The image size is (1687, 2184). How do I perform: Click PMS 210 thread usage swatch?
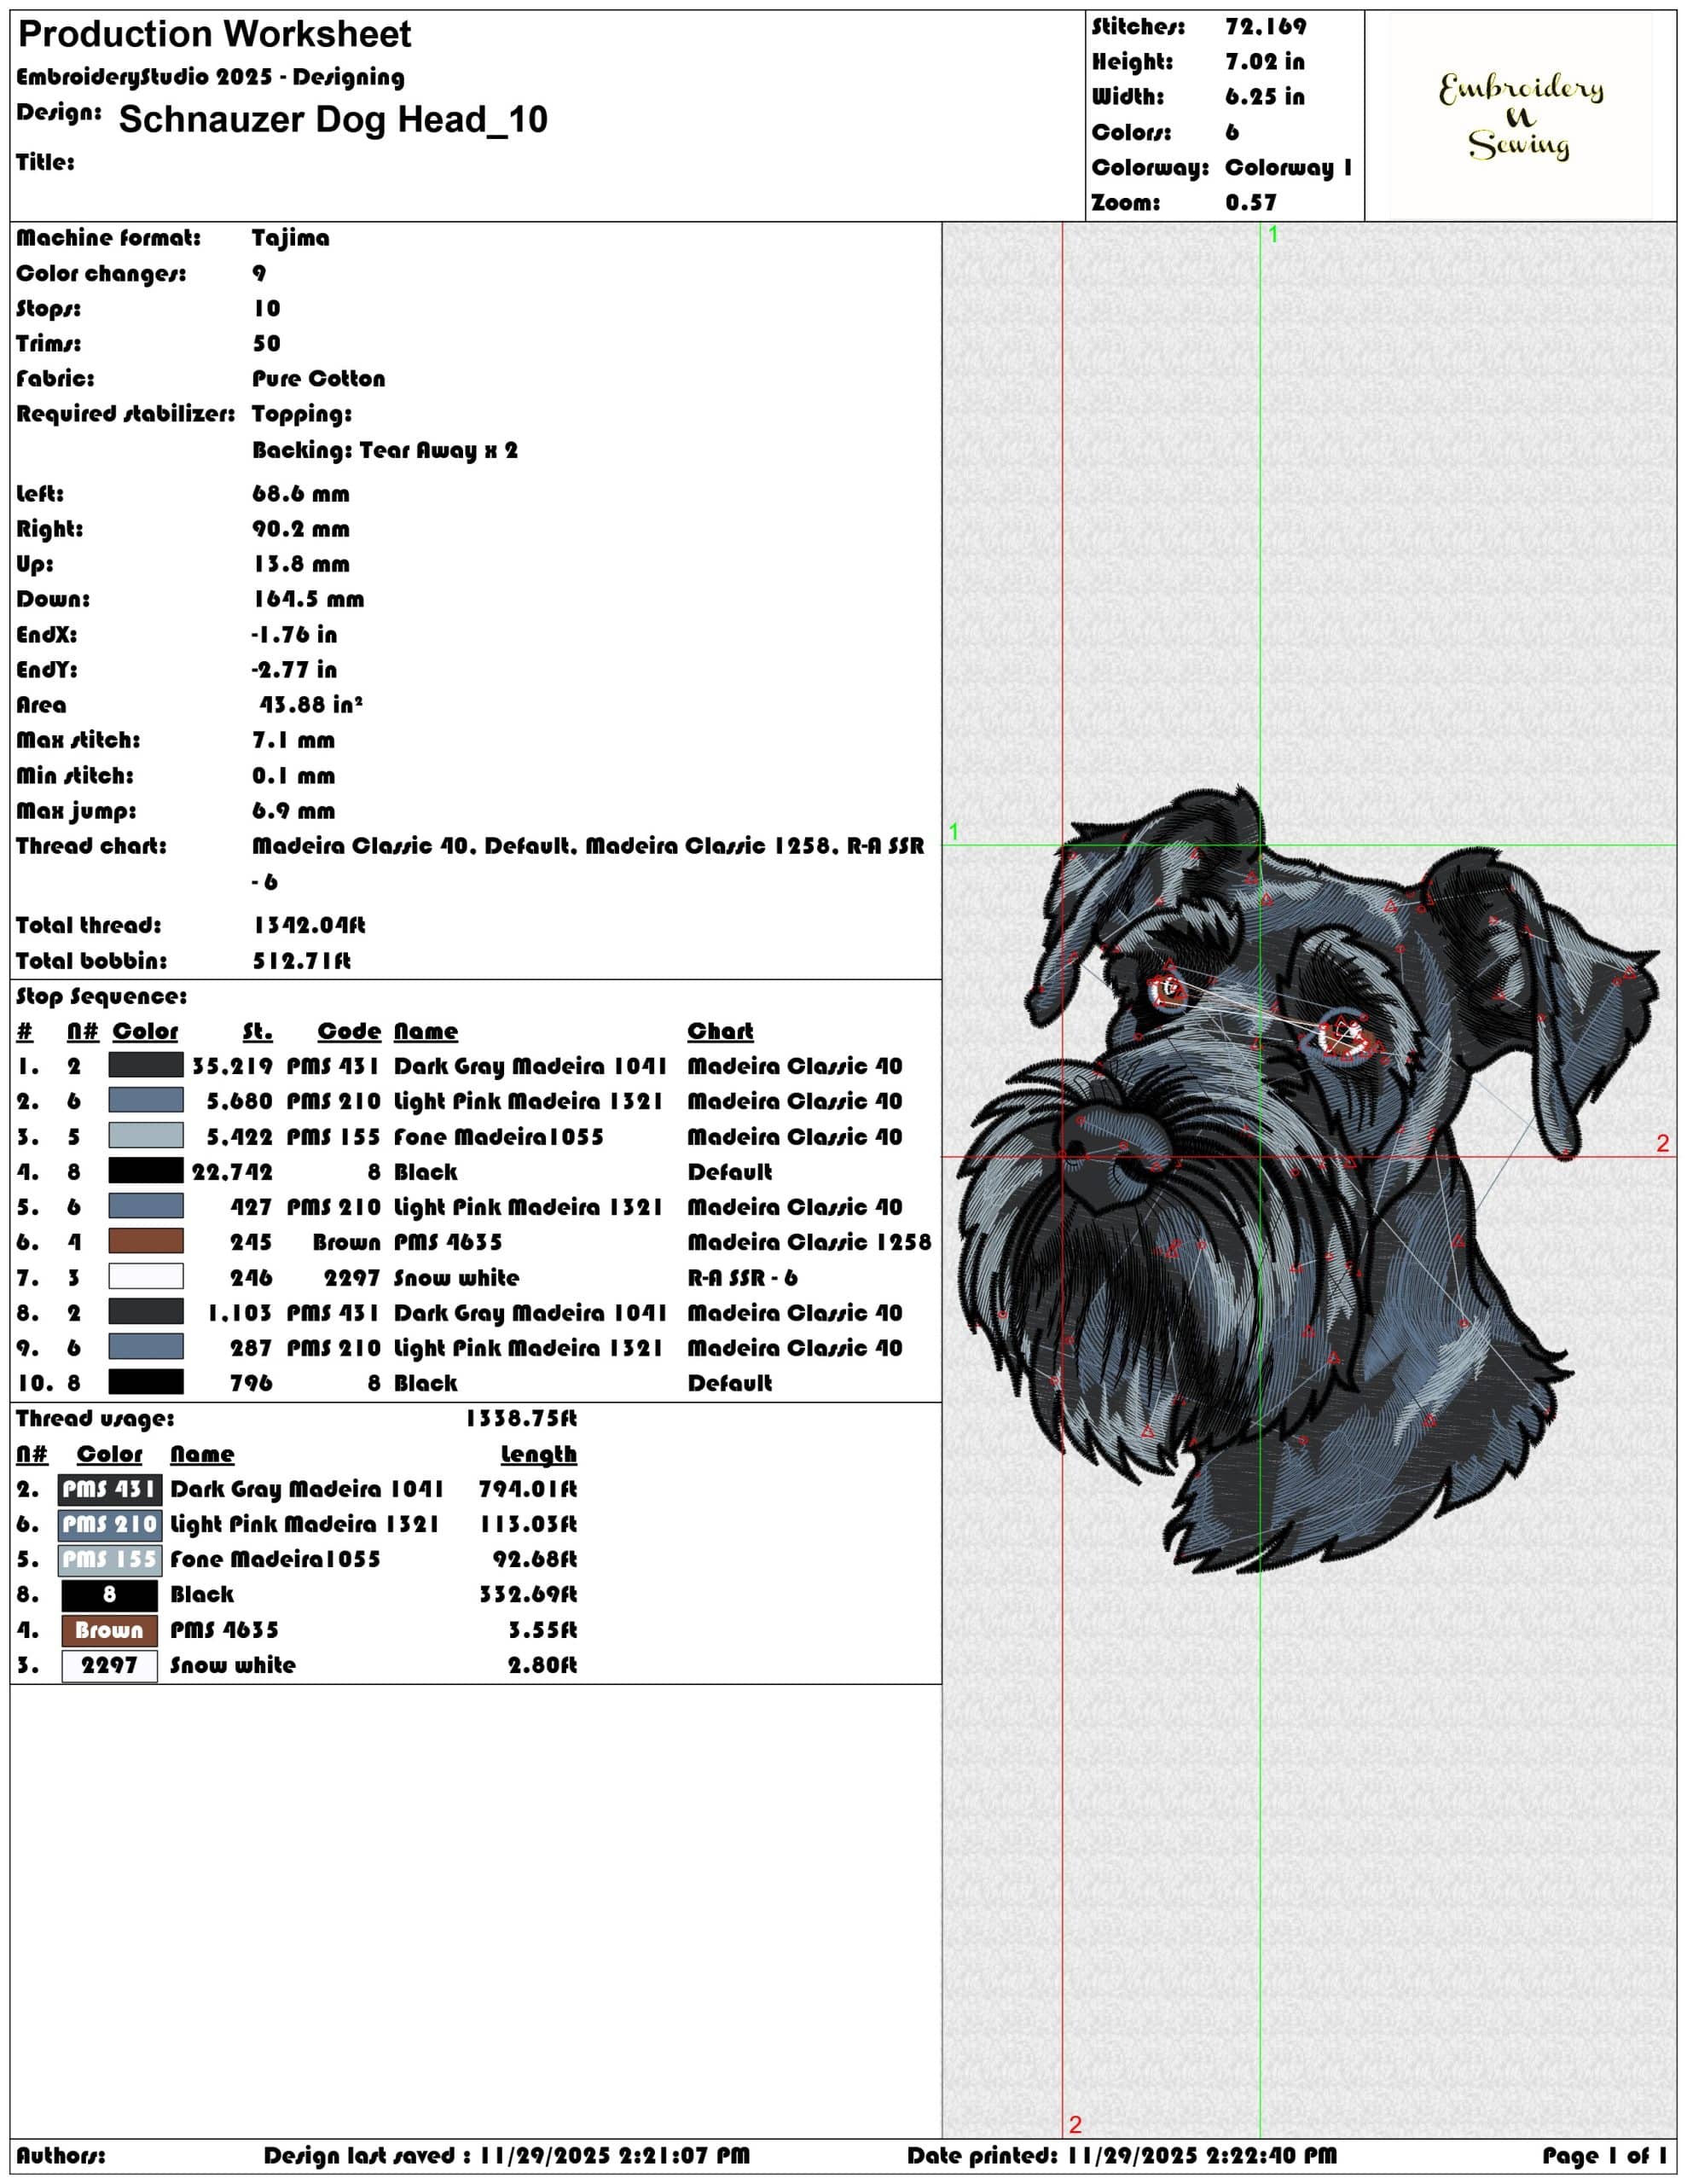(x=110, y=1525)
